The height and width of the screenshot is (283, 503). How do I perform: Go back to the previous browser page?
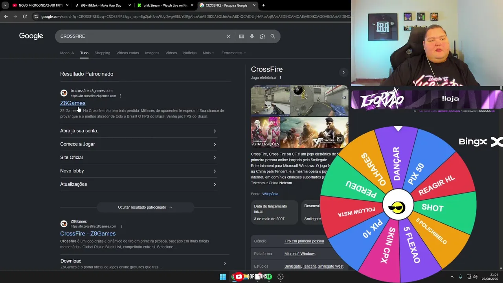tap(6, 17)
